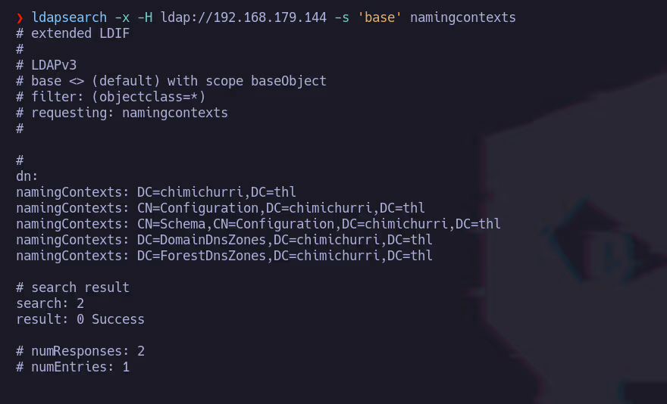Image resolution: width=667 pixels, height=404 pixels.
Task: Click the ForestDnsZones naming context line
Action: click(x=224, y=256)
